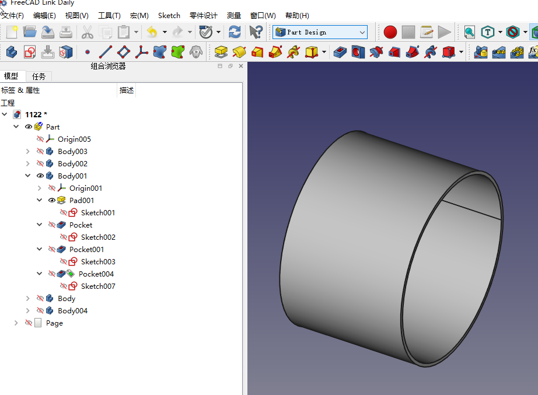This screenshot has height=395, width=538.
Task: Click the Linear Pattern icon
Action: coord(499,52)
